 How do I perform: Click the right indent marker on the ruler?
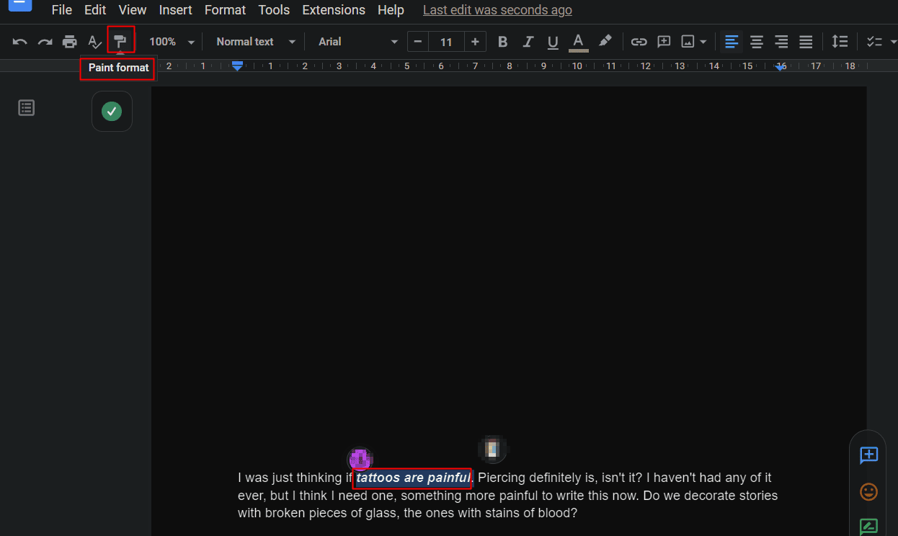781,67
